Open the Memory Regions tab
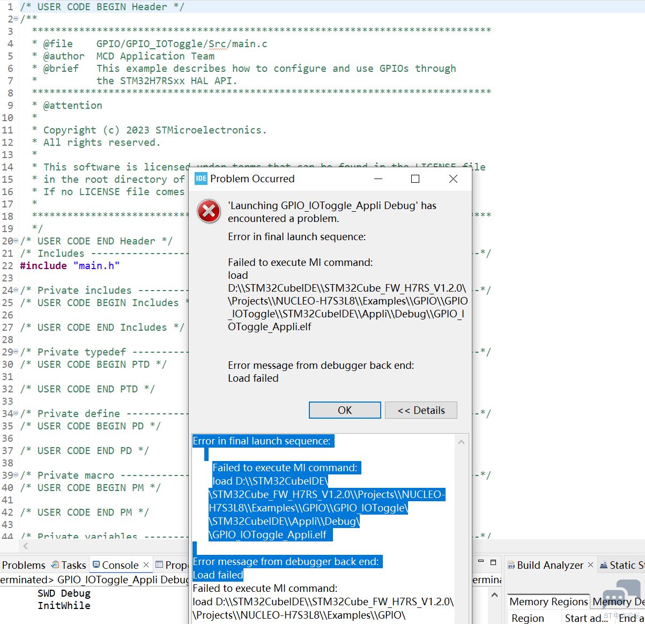Viewport: 645px width, 624px height. pyautogui.click(x=548, y=601)
